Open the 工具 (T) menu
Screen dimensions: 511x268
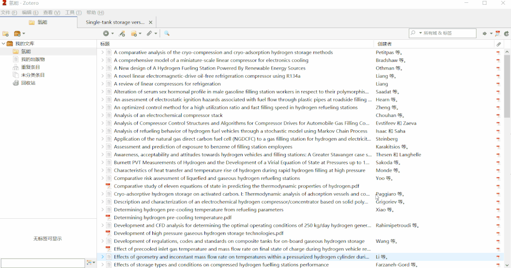tap(73, 12)
